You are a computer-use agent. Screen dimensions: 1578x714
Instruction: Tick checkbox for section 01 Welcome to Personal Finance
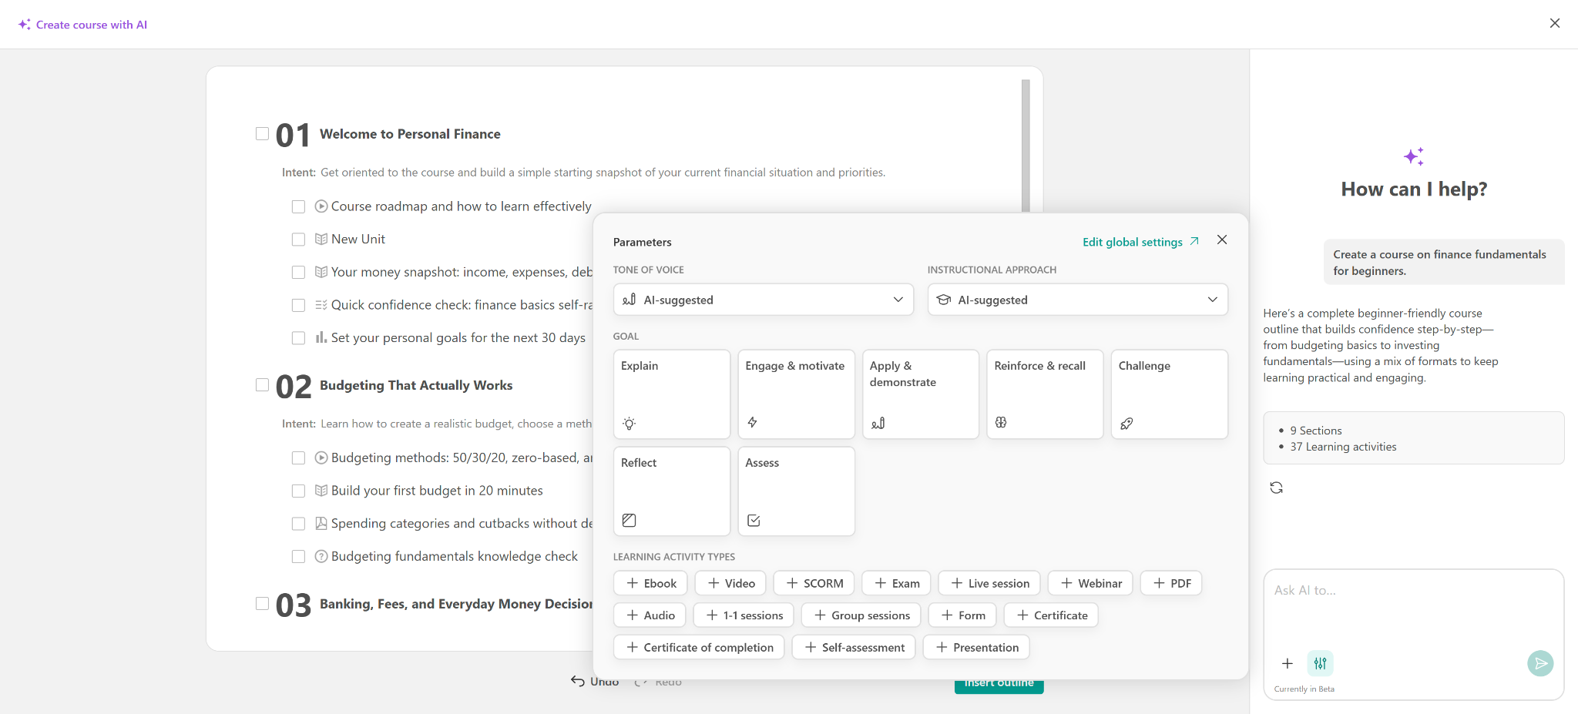[x=262, y=134]
